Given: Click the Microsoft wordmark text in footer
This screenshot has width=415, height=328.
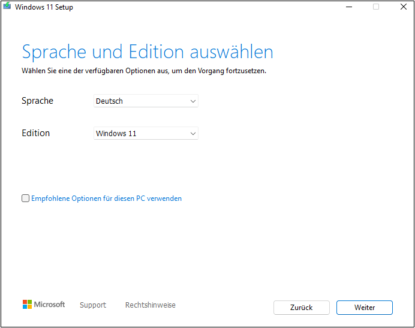Looking at the screenshot, I should [49, 305].
